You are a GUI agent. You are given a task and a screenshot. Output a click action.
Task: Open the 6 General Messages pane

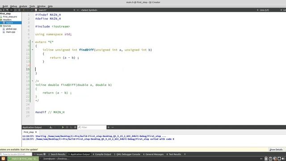153,154
